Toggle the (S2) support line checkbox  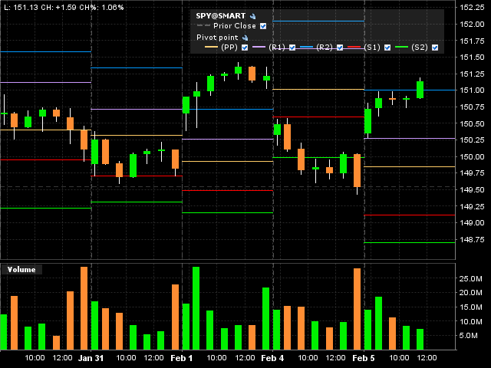click(x=435, y=48)
